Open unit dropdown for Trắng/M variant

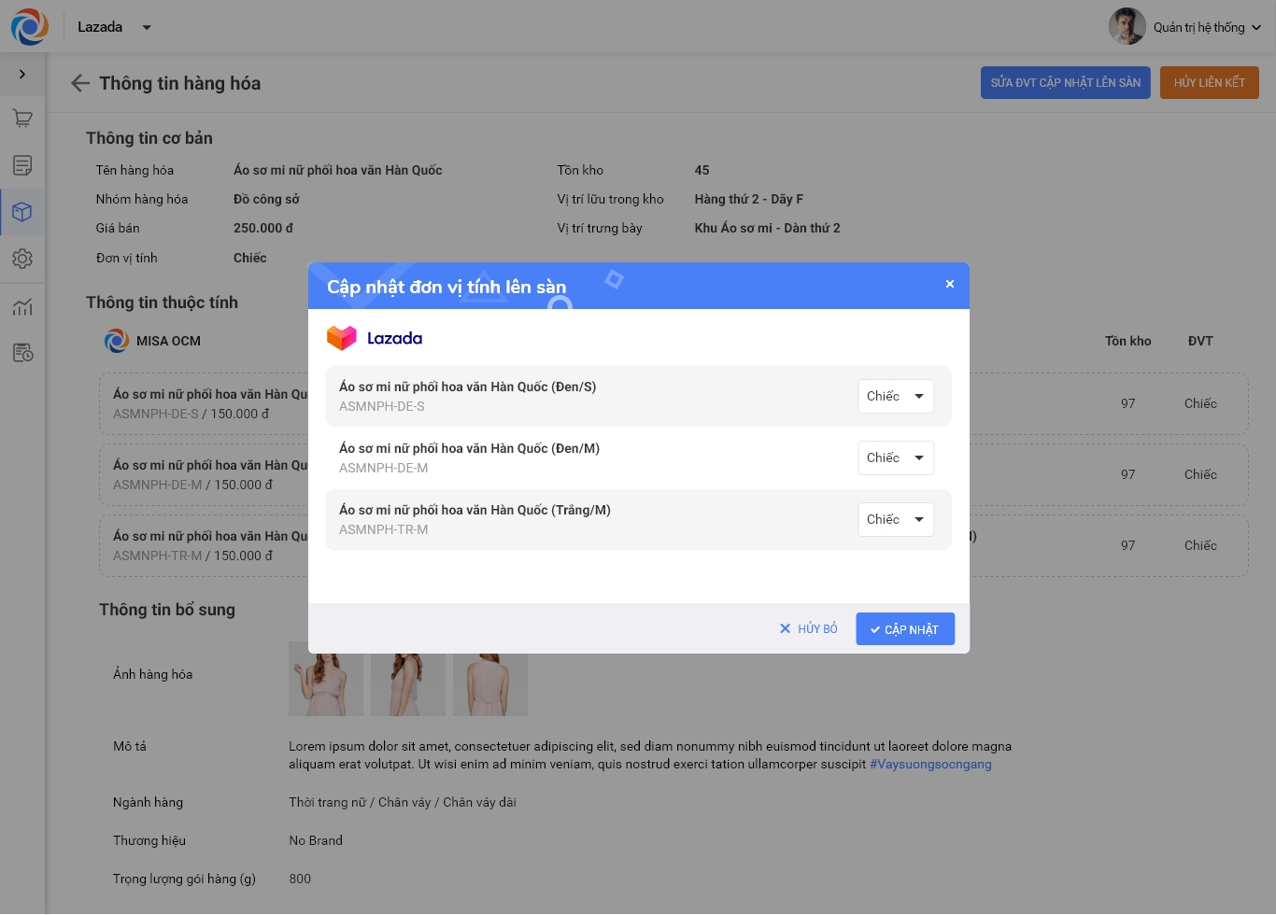(x=896, y=520)
